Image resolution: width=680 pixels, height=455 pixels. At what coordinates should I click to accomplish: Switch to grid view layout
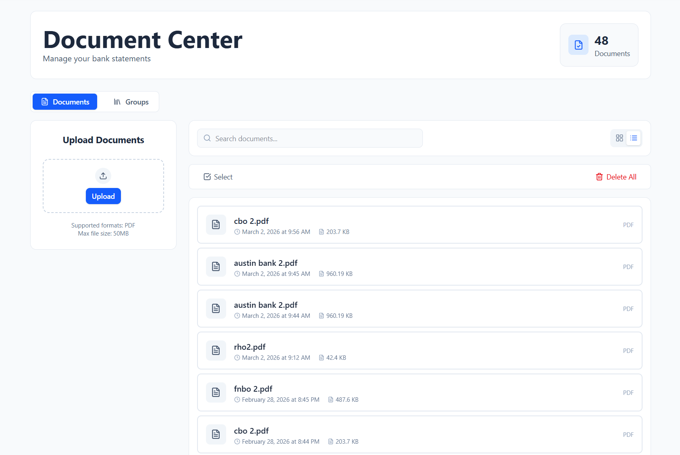click(620, 138)
